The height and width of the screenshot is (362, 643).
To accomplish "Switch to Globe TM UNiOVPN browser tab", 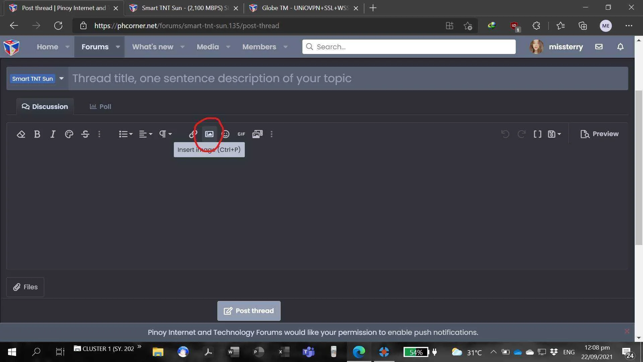I will point(303,8).
